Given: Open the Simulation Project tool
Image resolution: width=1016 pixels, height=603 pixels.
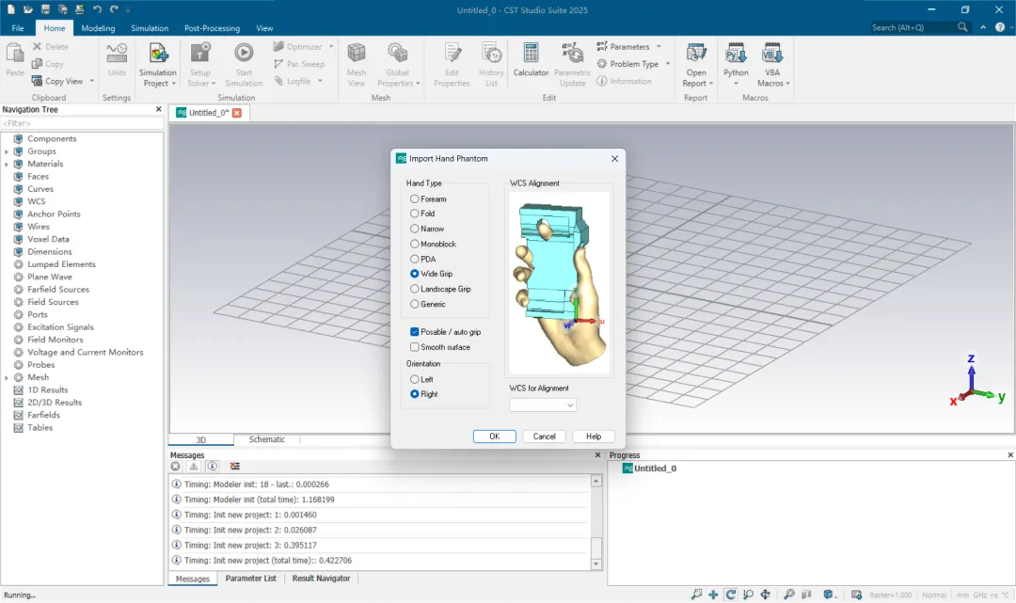Looking at the screenshot, I should coord(157,65).
